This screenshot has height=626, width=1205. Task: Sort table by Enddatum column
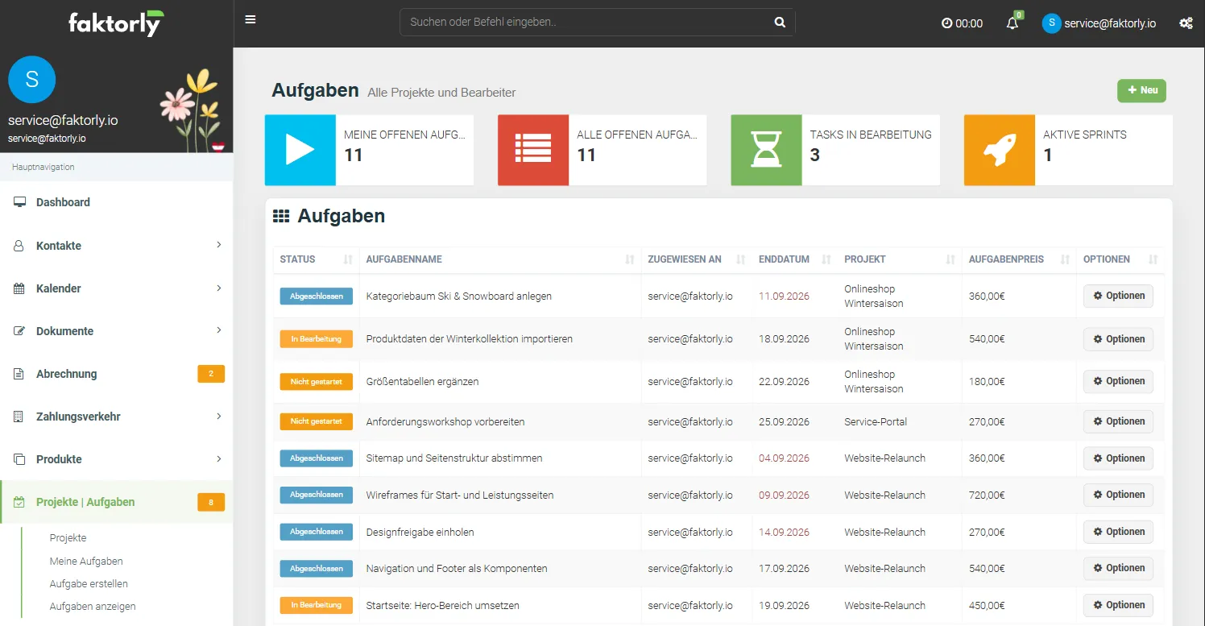point(795,259)
